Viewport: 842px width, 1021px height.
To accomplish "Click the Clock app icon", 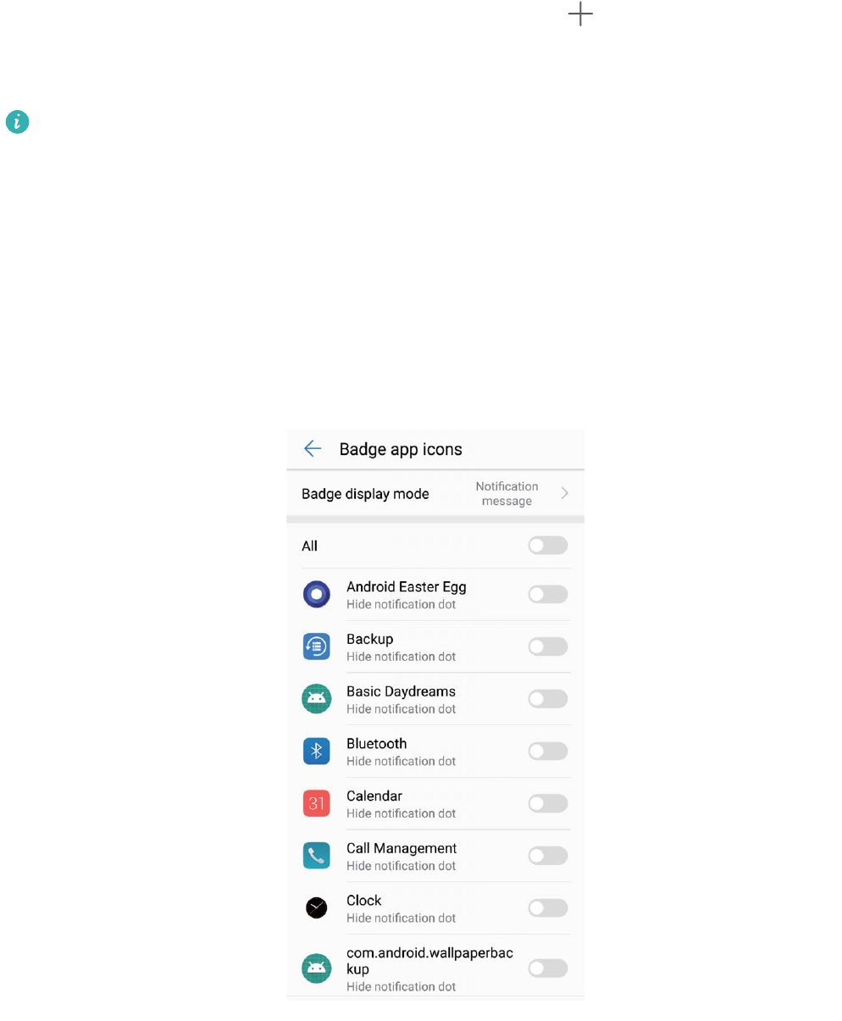I will click(316, 908).
